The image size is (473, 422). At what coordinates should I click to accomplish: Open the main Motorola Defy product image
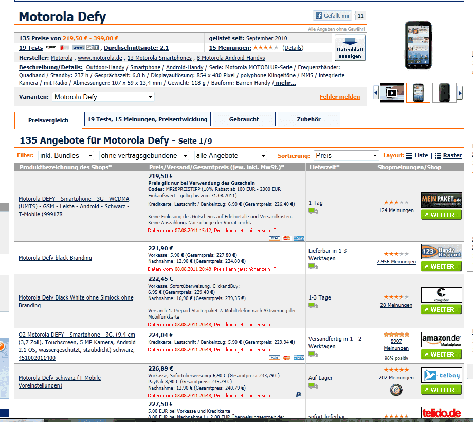[418, 45]
